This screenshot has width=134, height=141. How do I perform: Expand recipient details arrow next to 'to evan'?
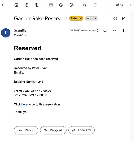(x=26, y=35)
